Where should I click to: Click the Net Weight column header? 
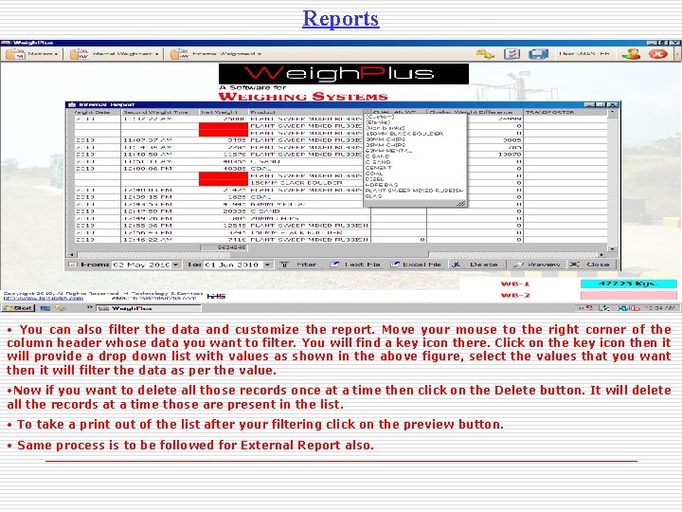pyautogui.click(x=224, y=112)
